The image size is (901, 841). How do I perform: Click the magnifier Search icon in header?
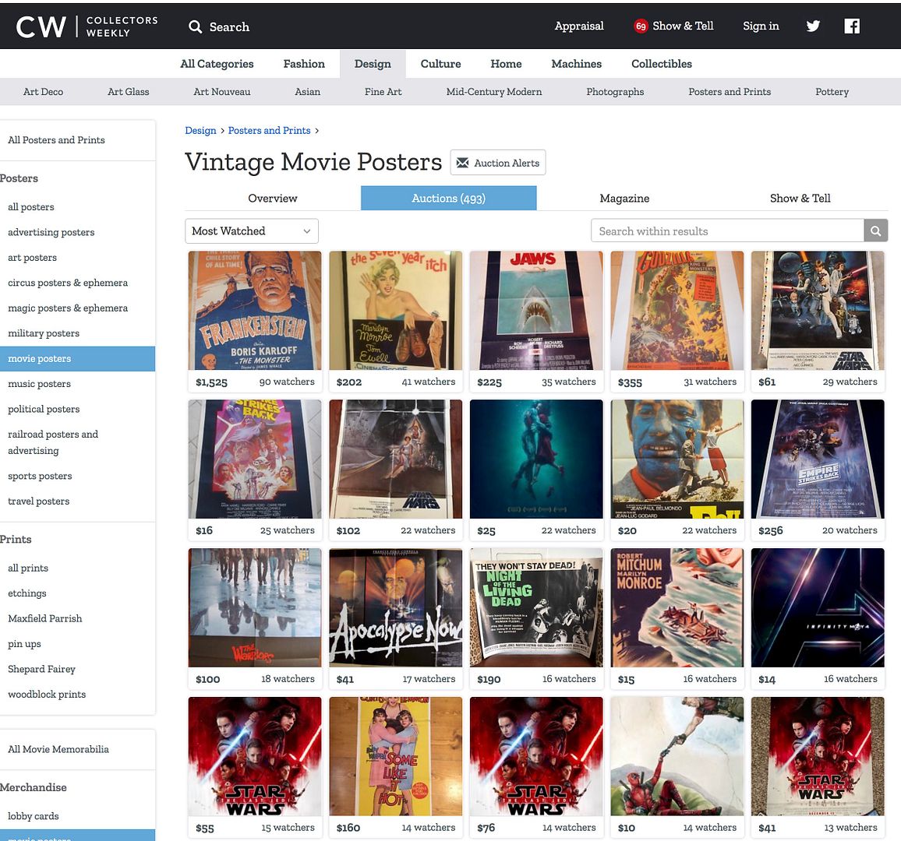[x=196, y=27]
